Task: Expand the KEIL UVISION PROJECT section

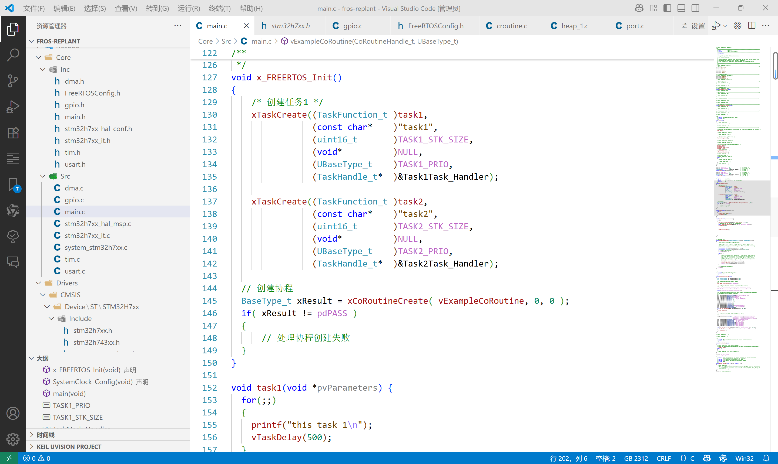Action: coord(32,446)
